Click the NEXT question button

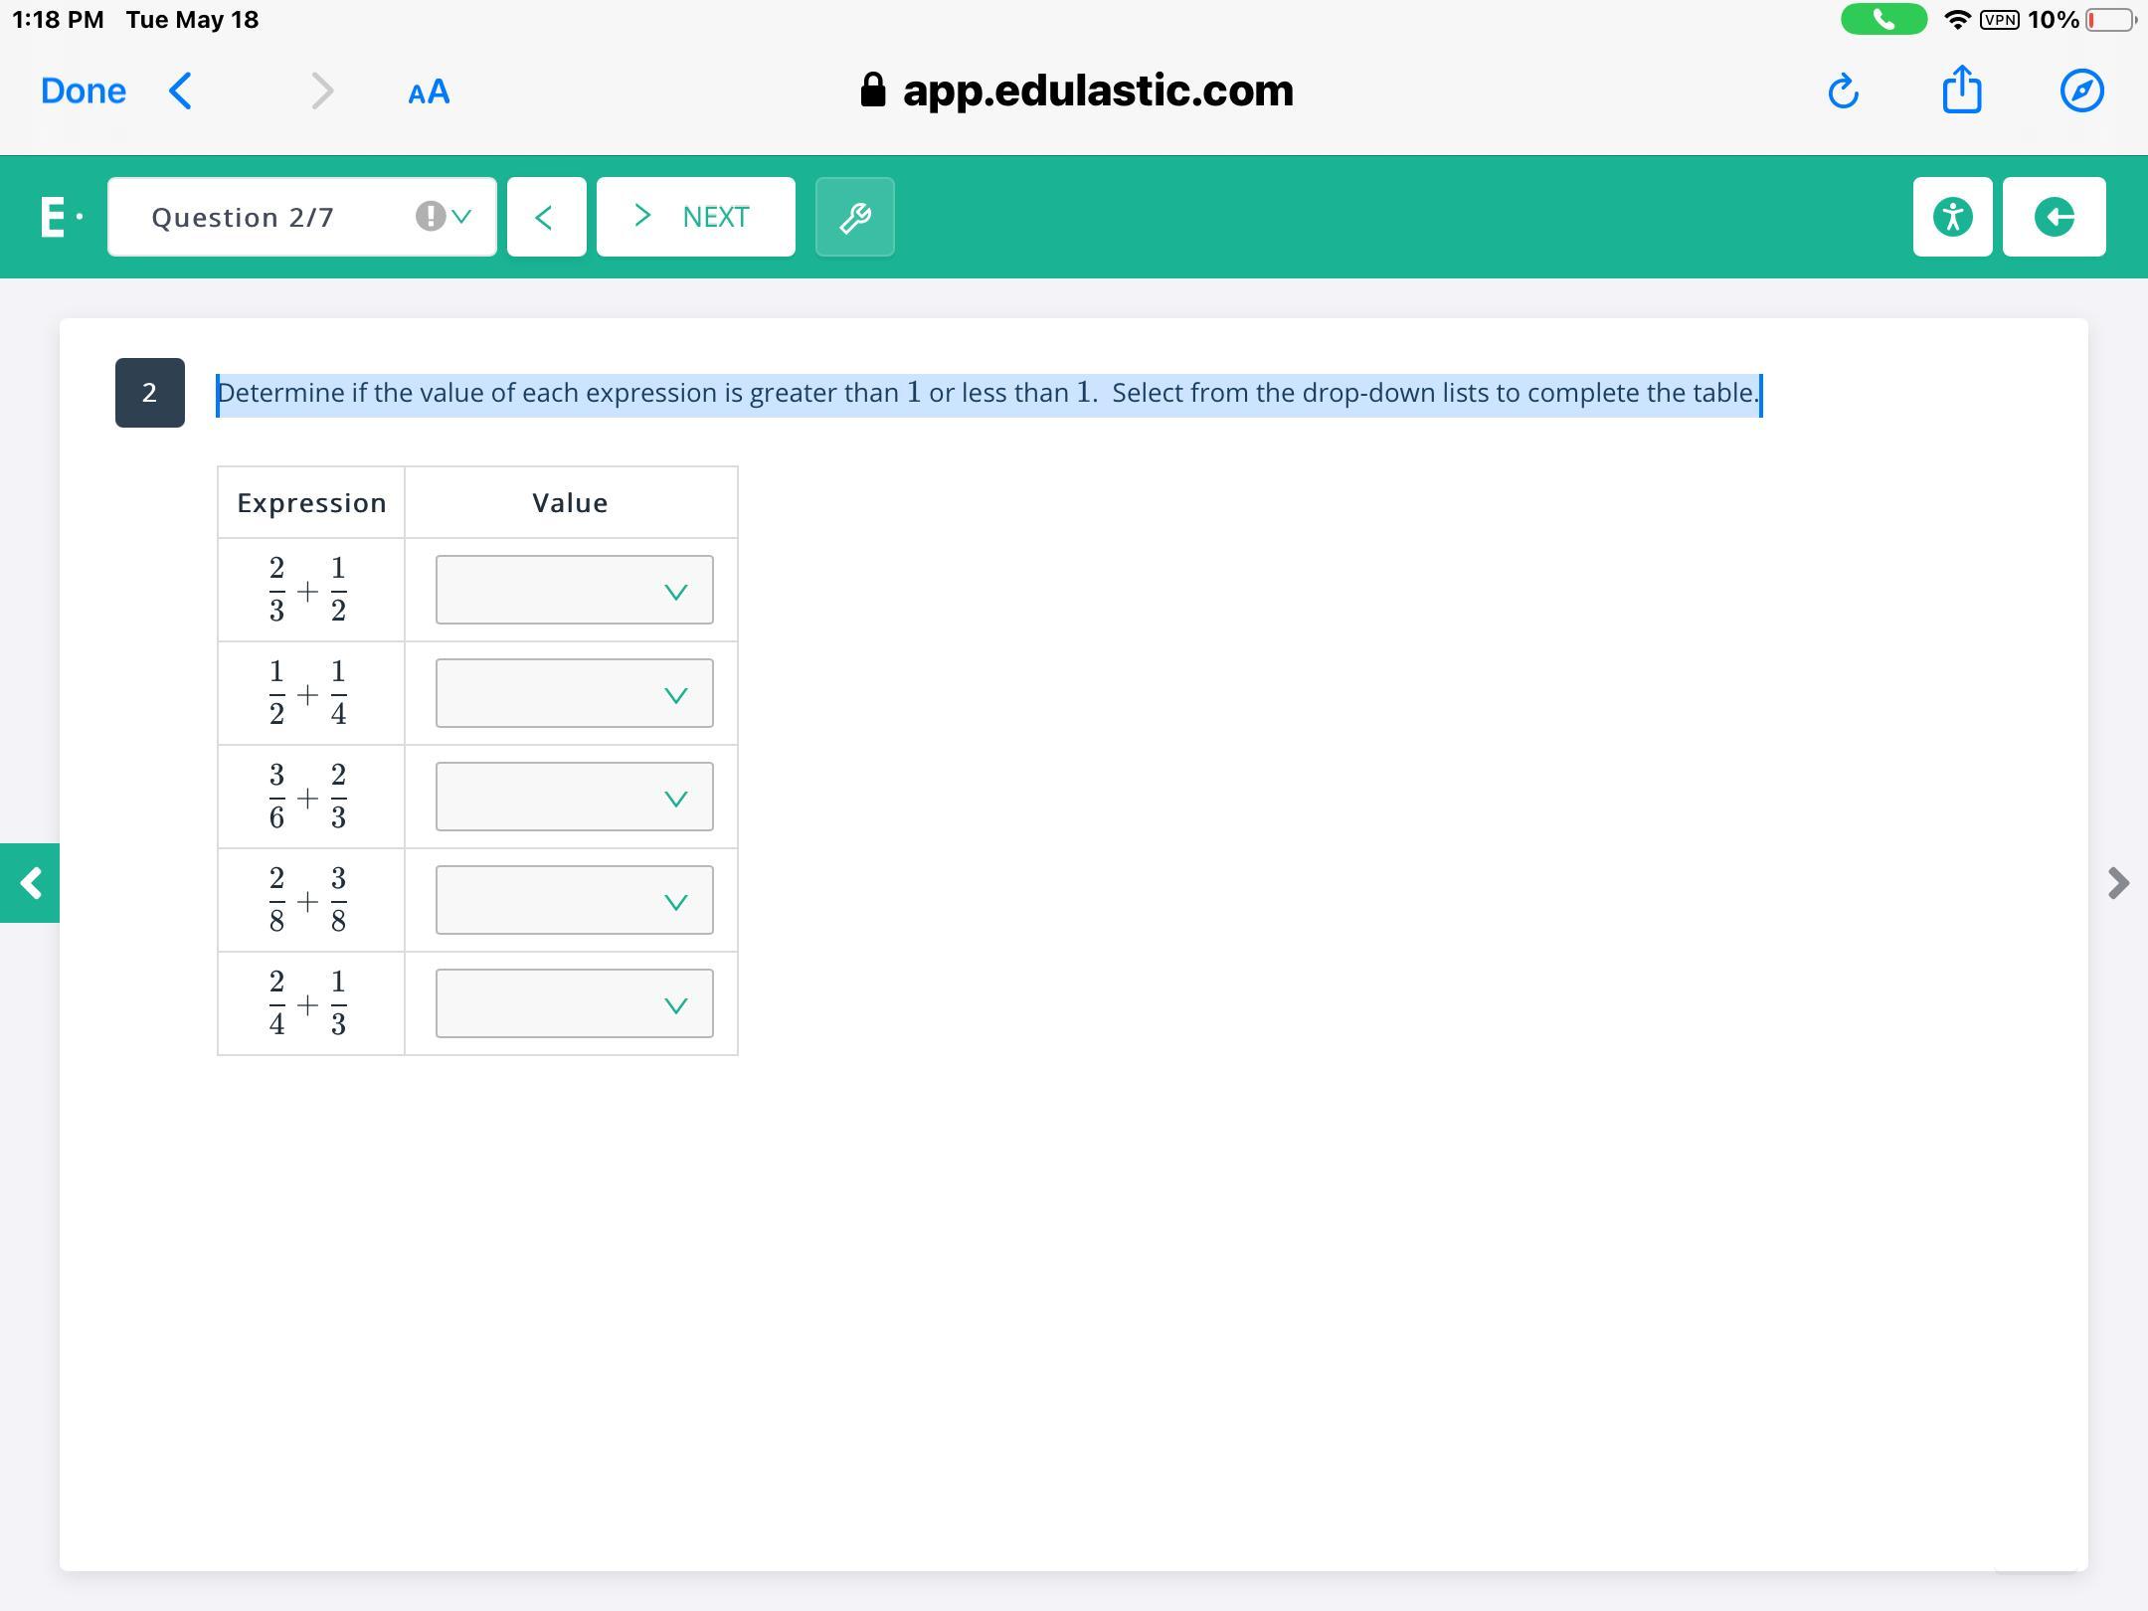pos(695,217)
